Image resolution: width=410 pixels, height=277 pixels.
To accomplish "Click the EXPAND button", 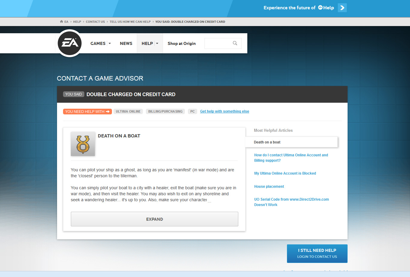I will tap(155, 219).
